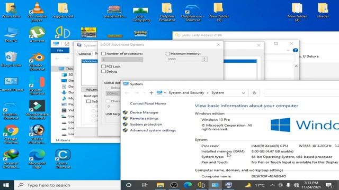Open notification center in system tray
Viewport: 339px width, 190px height.
(x=329, y=185)
